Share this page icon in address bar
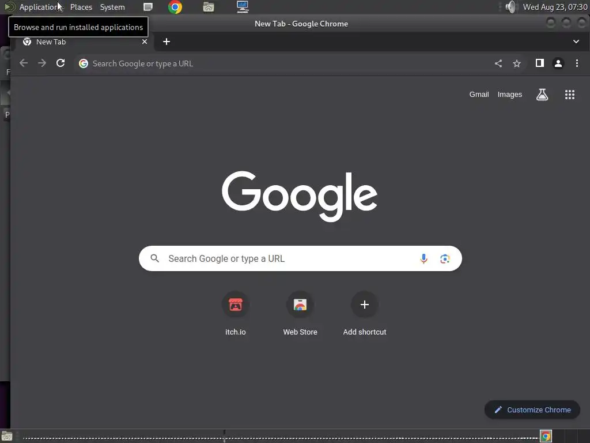 click(x=498, y=63)
